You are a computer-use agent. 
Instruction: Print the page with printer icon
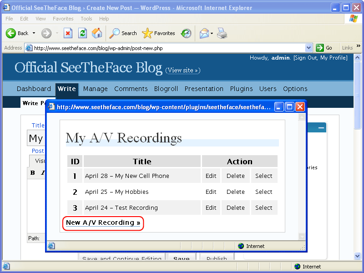(x=222, y=33)
